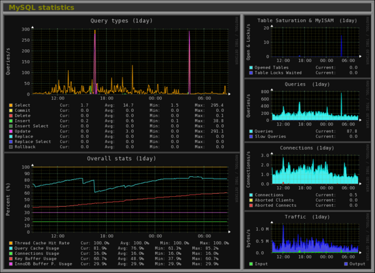Click the Query types (1day) graph title
Viewport: 375px width, 273px height.
pyautogui.click(x=121, y=21)
